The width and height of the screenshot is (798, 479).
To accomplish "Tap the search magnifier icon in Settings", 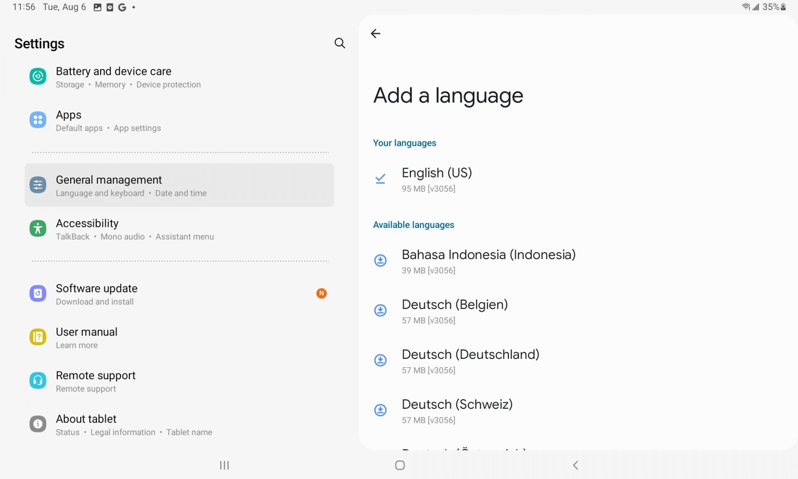I will tap(340, 43).
